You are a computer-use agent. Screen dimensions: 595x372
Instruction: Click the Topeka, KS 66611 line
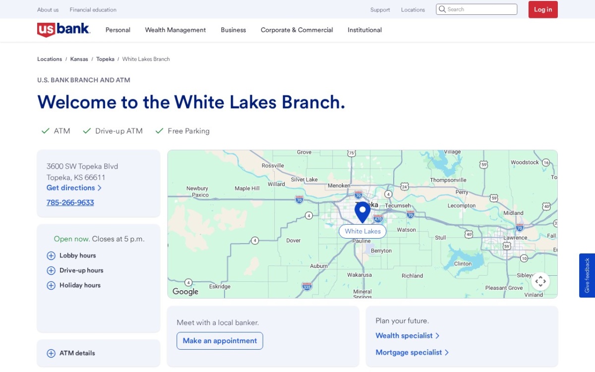(76, 177)
